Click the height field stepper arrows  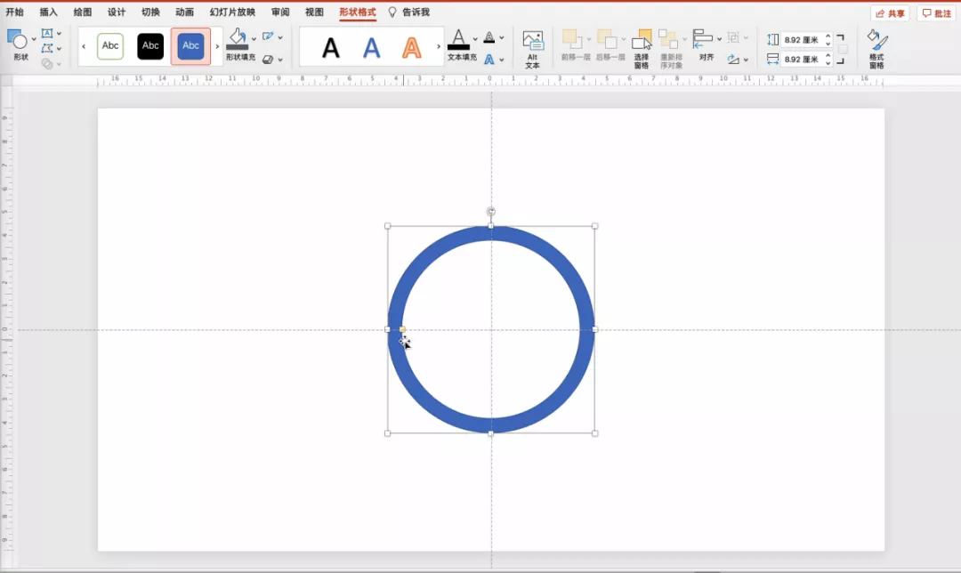828,40
